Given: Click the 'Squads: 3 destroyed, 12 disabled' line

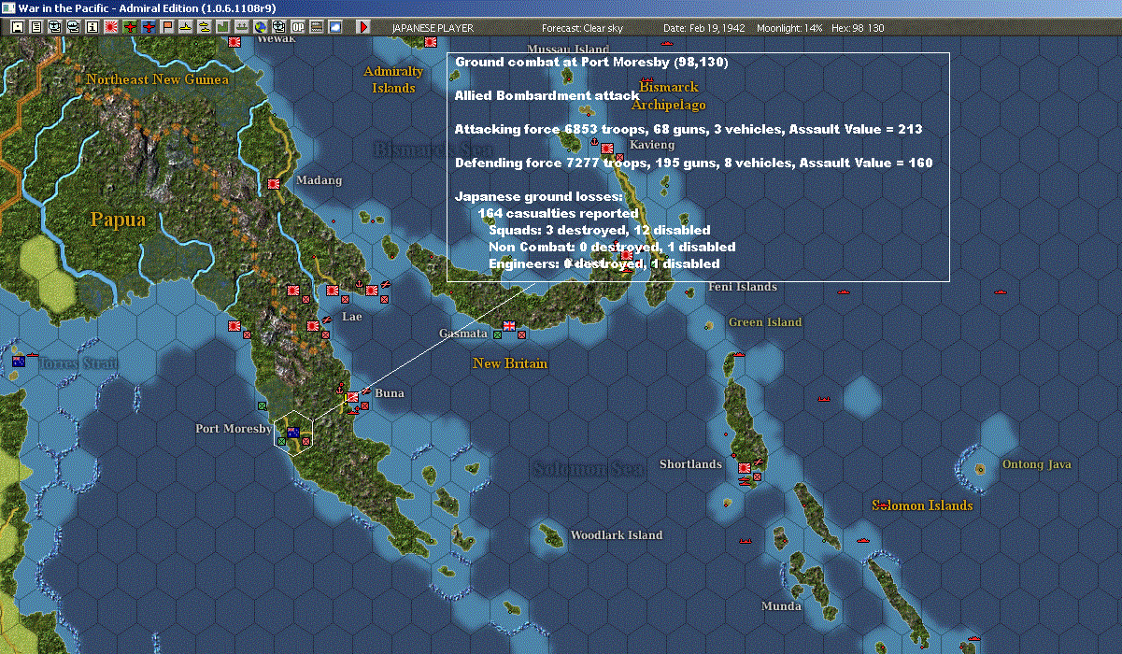Looking at the screenshot, I should (599, 230).
